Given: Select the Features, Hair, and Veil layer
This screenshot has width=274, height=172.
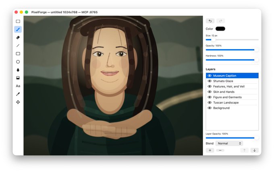Looking at the screenshot, I should point(232,87).
